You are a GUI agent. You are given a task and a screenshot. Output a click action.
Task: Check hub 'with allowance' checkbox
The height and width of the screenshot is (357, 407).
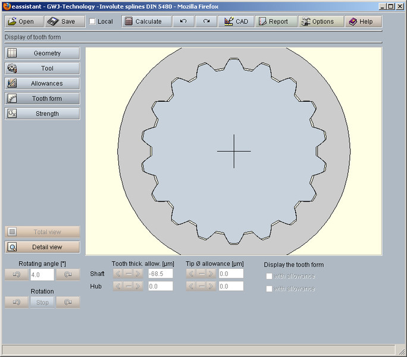[270, 289]
